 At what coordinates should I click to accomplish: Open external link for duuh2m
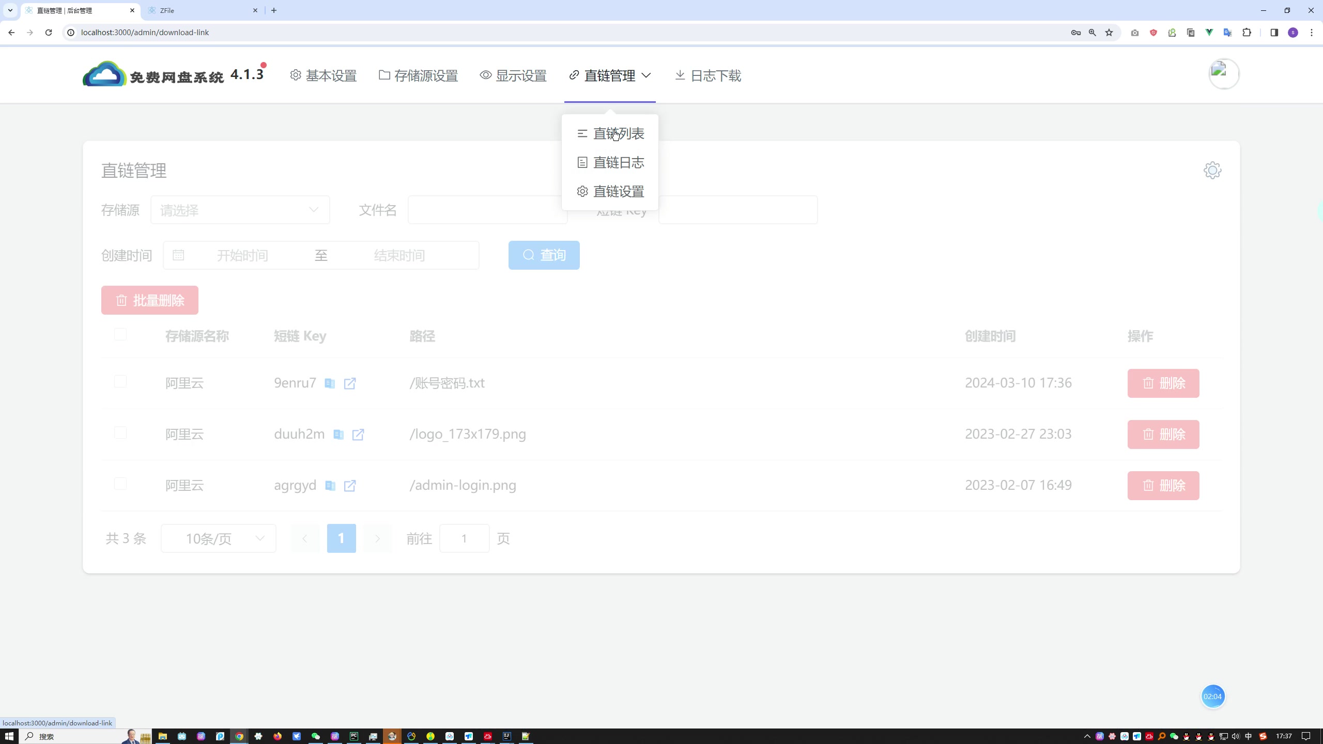coord(358,435)
